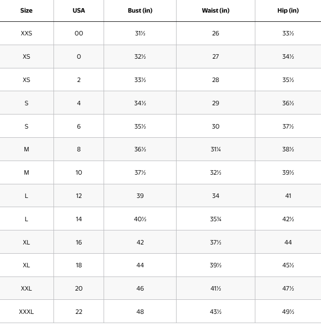Select bust measurement 39 cell

click(x=140, y=196)
